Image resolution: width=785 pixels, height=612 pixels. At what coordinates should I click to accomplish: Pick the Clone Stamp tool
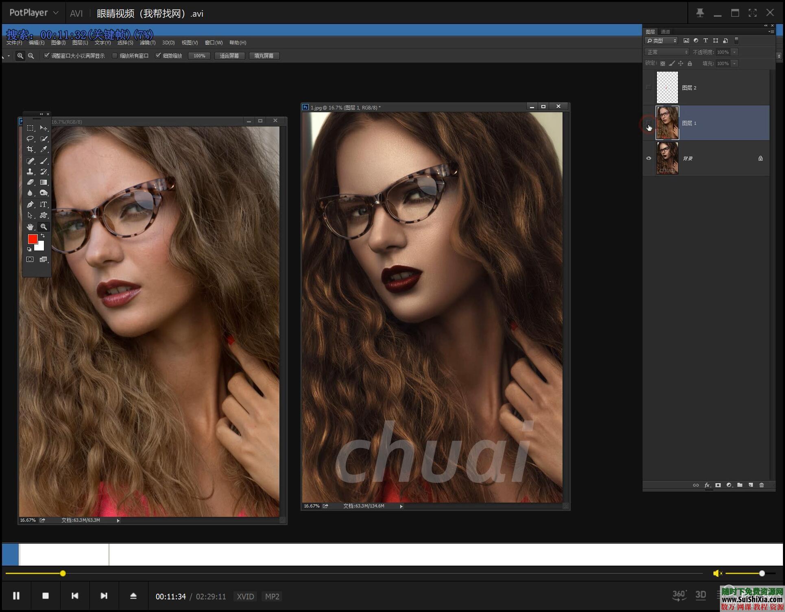point(30,172)
